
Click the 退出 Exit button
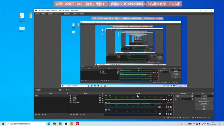204,109
